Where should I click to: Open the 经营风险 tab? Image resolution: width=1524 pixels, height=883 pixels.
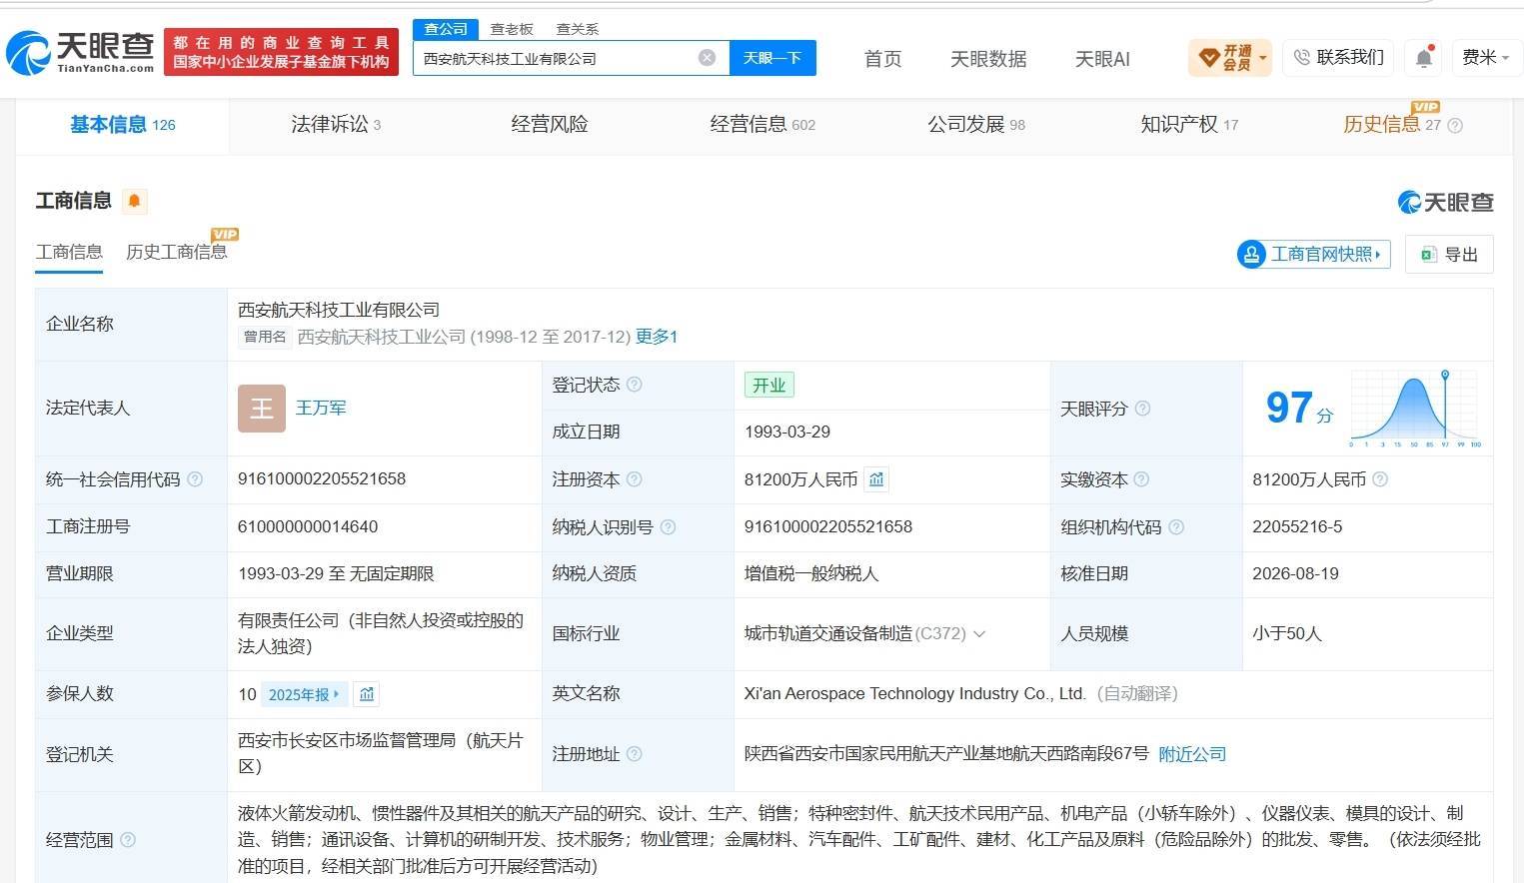(550, 125)
